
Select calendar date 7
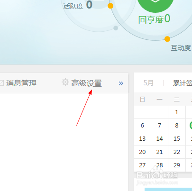point(159,126)
